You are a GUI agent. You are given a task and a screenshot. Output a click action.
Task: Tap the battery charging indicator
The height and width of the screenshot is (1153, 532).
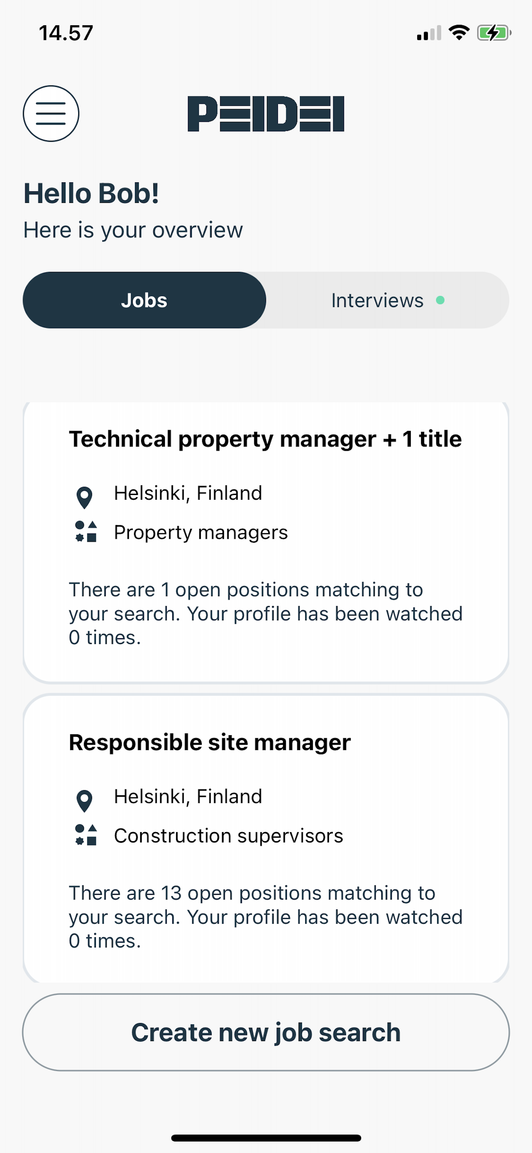pos(494,33)
